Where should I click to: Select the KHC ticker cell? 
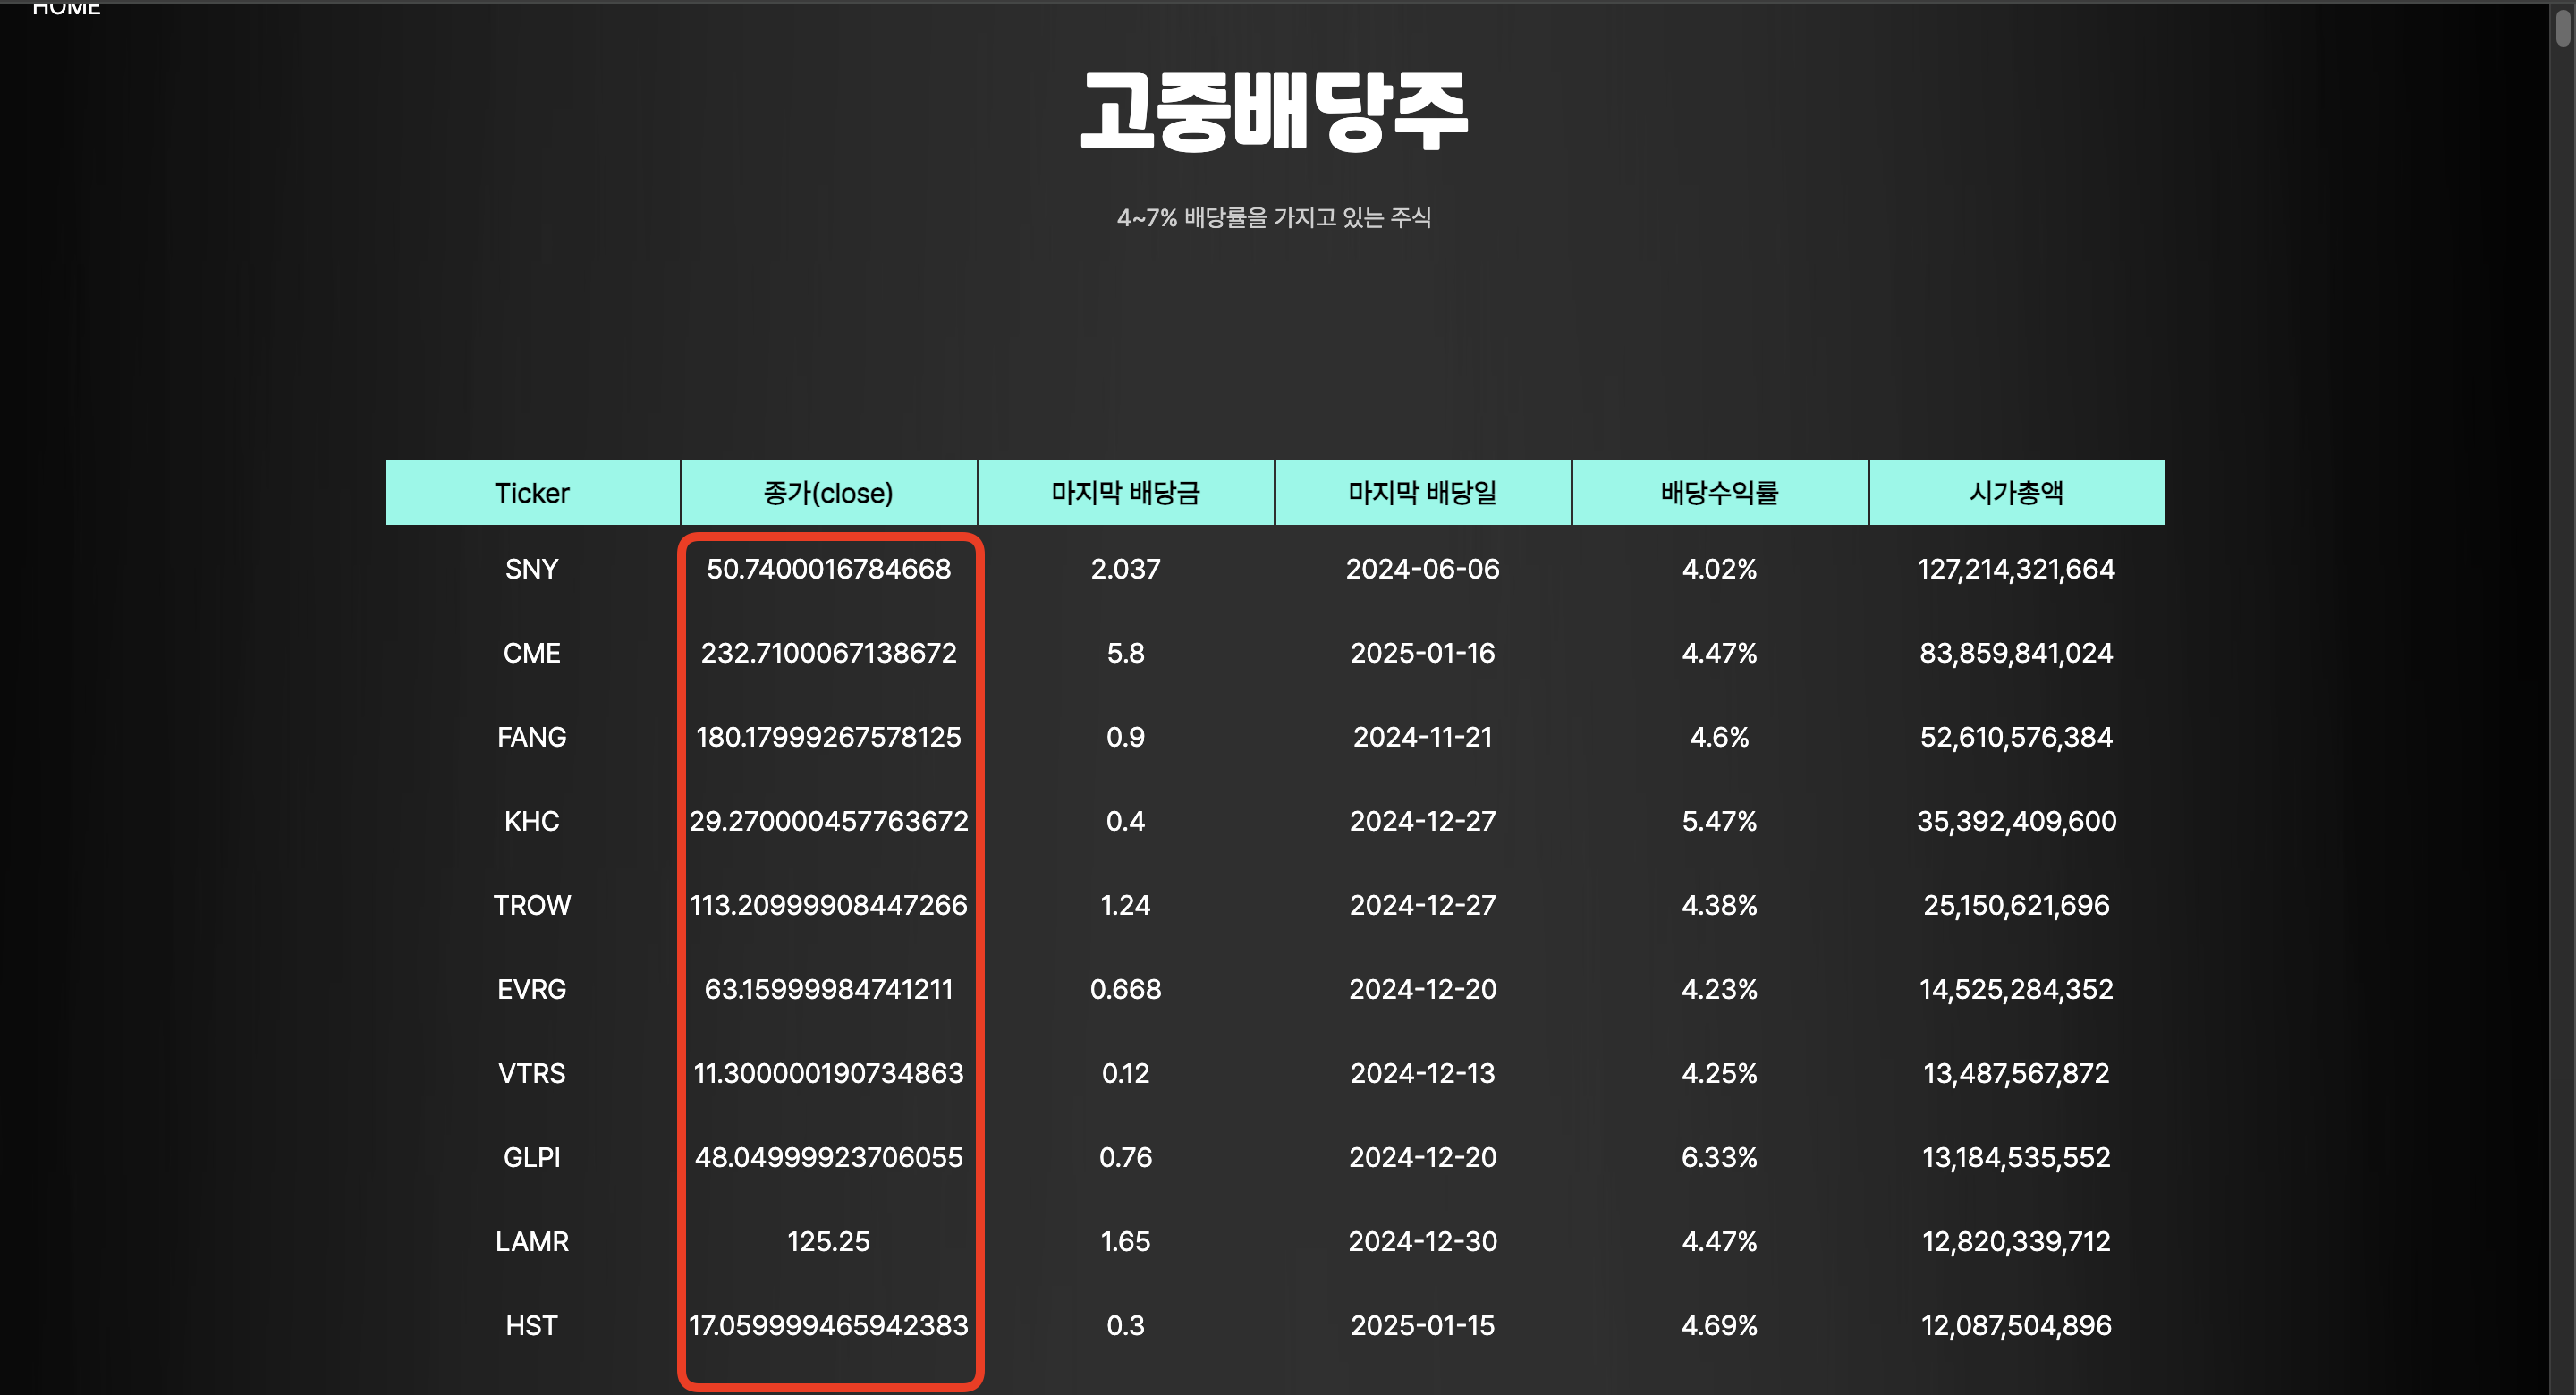pyautogui.click(x=532, y=821)
